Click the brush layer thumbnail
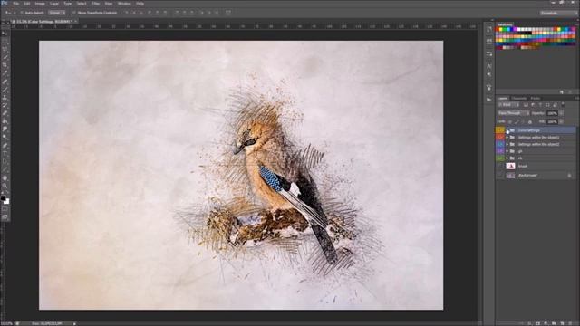This screenshot has height=326, width=580. click(510, 166)
